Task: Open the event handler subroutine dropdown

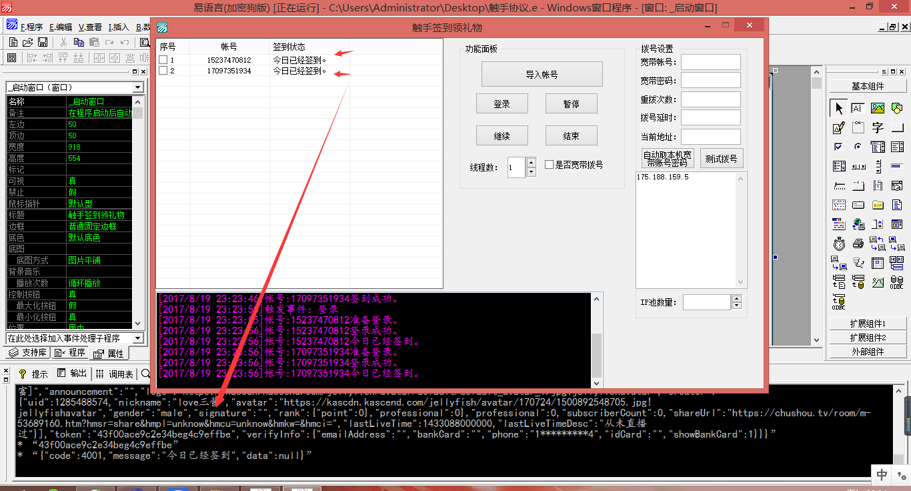Action: (x=137, y=338)
